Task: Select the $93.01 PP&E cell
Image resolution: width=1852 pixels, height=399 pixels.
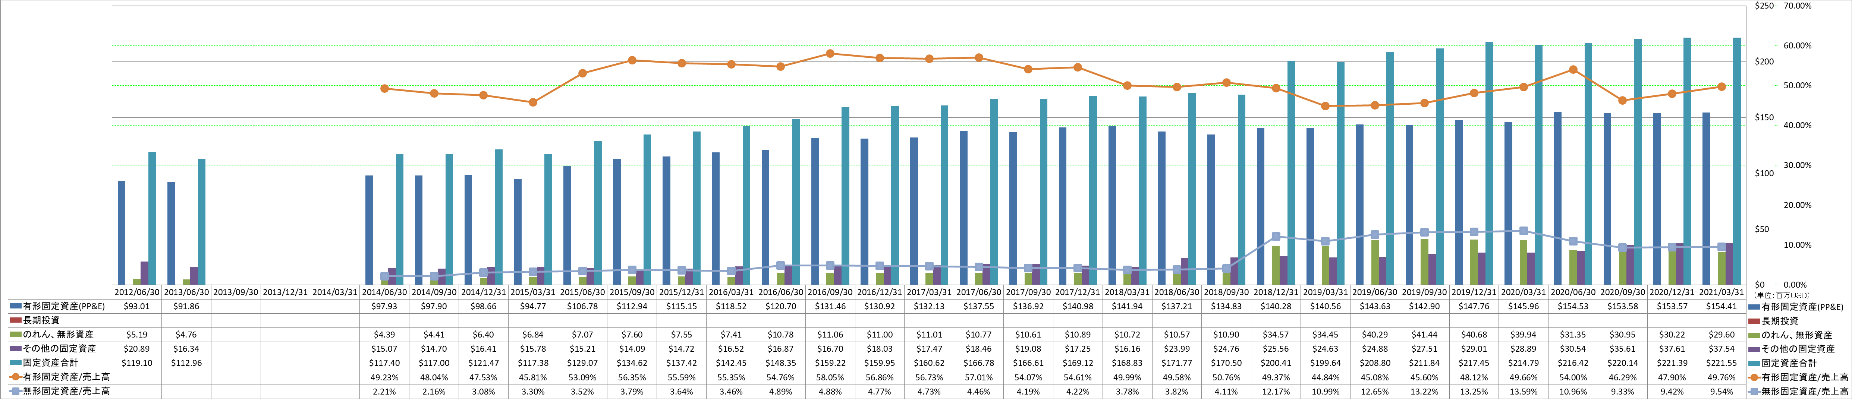Action: [x=136, y=306]
